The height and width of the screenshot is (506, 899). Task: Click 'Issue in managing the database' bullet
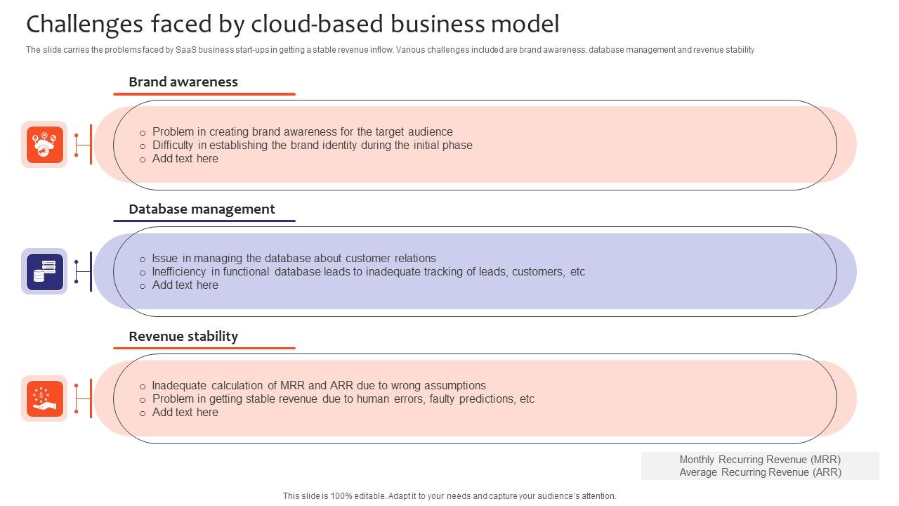294,259
